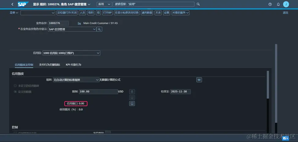The image size is (298, 142).
Task: Click the greyed info icon below calculator
Action: tap(132, 98)
